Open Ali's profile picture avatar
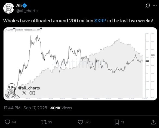This screenshot has width=159, height=128. [x=8, y=8]
